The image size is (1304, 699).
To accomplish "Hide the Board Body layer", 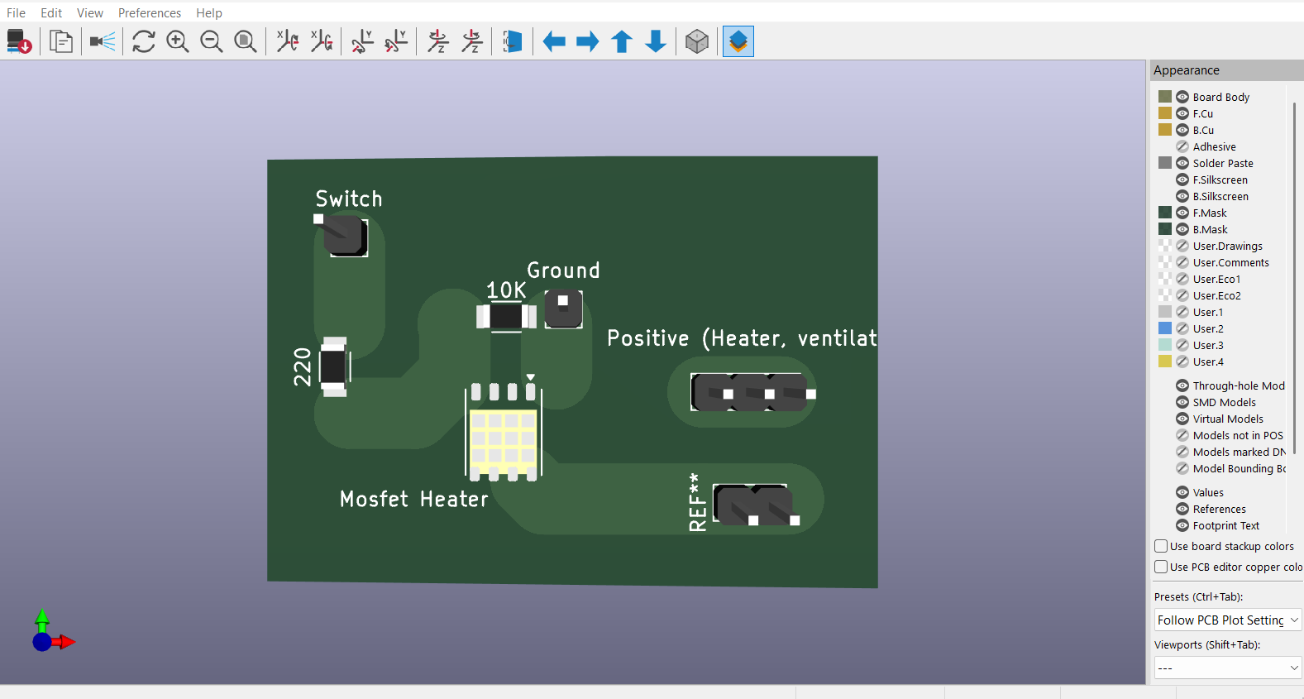I will click(x=1182, y=97).
